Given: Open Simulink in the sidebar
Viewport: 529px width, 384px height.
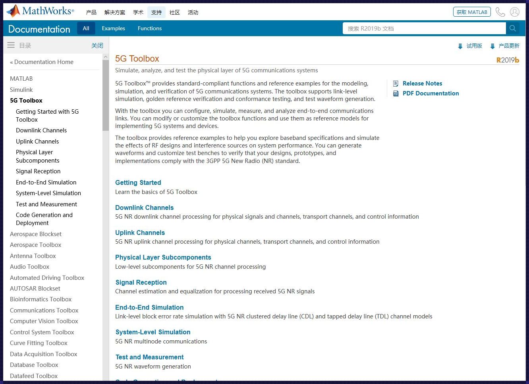Looking at the screenshot, I should [21, 90].
